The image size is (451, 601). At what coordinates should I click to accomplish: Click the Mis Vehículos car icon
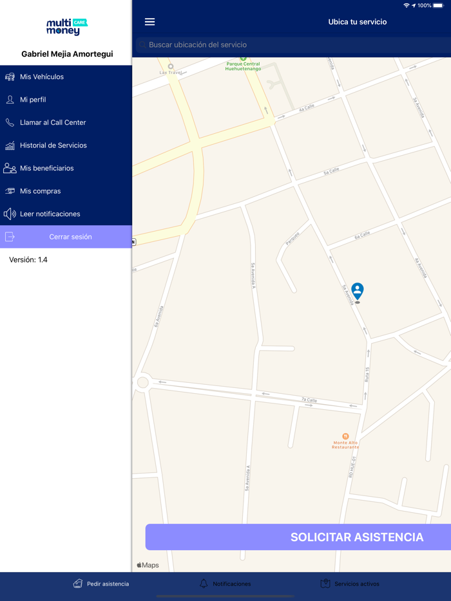10,77
